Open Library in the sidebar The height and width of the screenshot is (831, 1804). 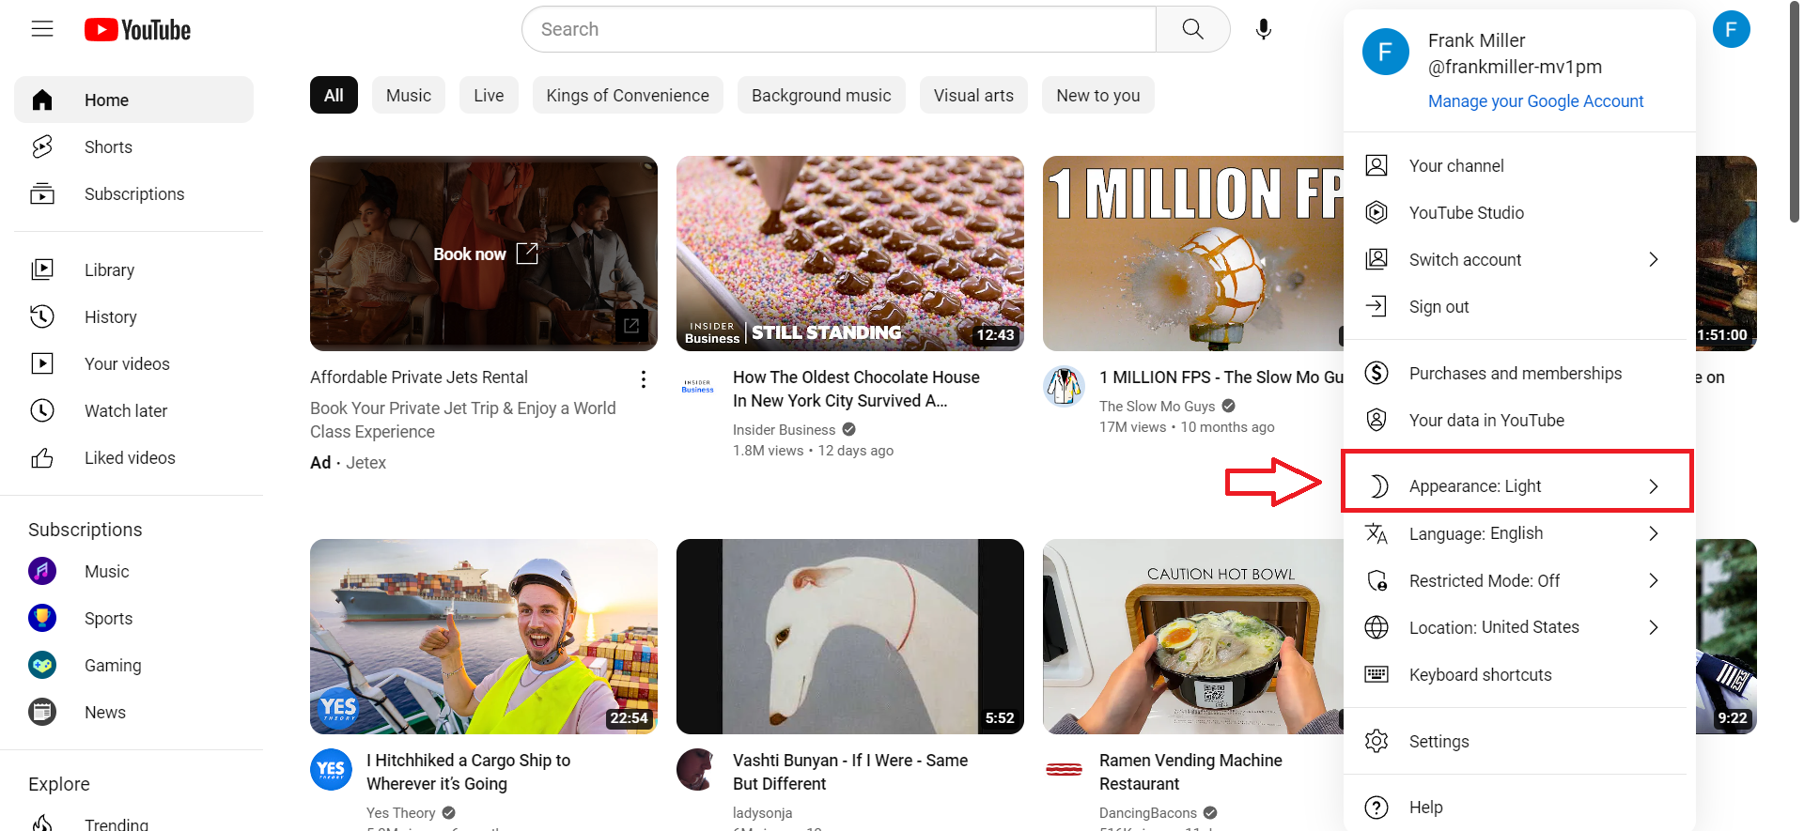133,269
